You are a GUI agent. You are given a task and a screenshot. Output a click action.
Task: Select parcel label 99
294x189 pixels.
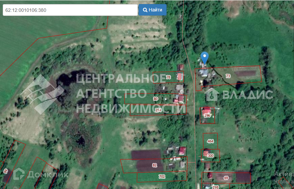tap(5, 171)
